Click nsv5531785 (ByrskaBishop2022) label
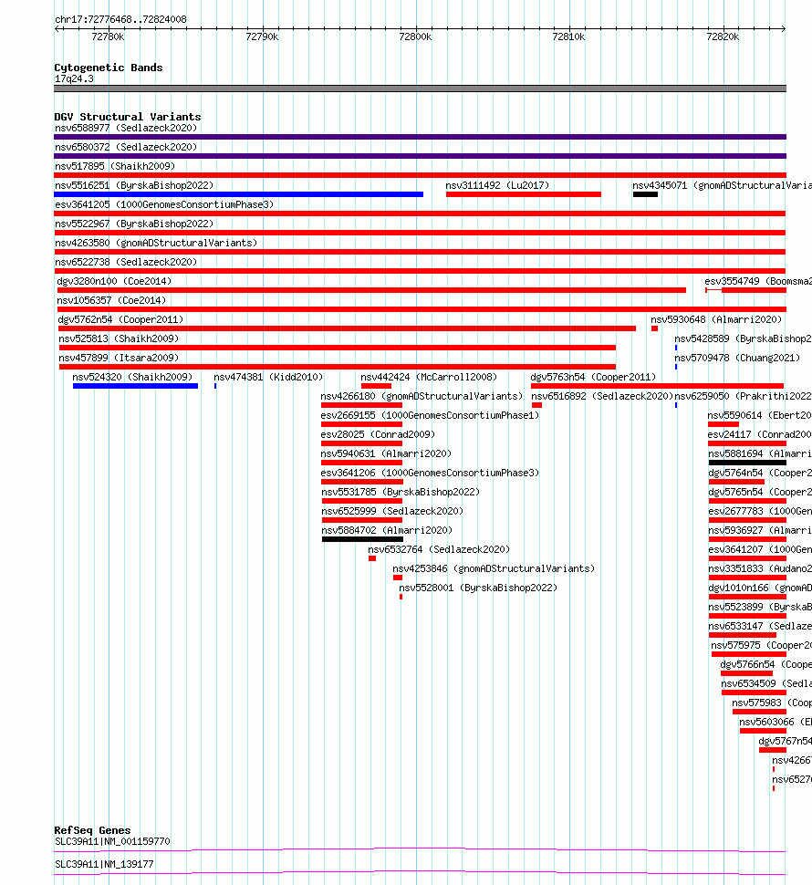Image resolution: width=812 pixels, height=885 pixels. pos(401,493)
